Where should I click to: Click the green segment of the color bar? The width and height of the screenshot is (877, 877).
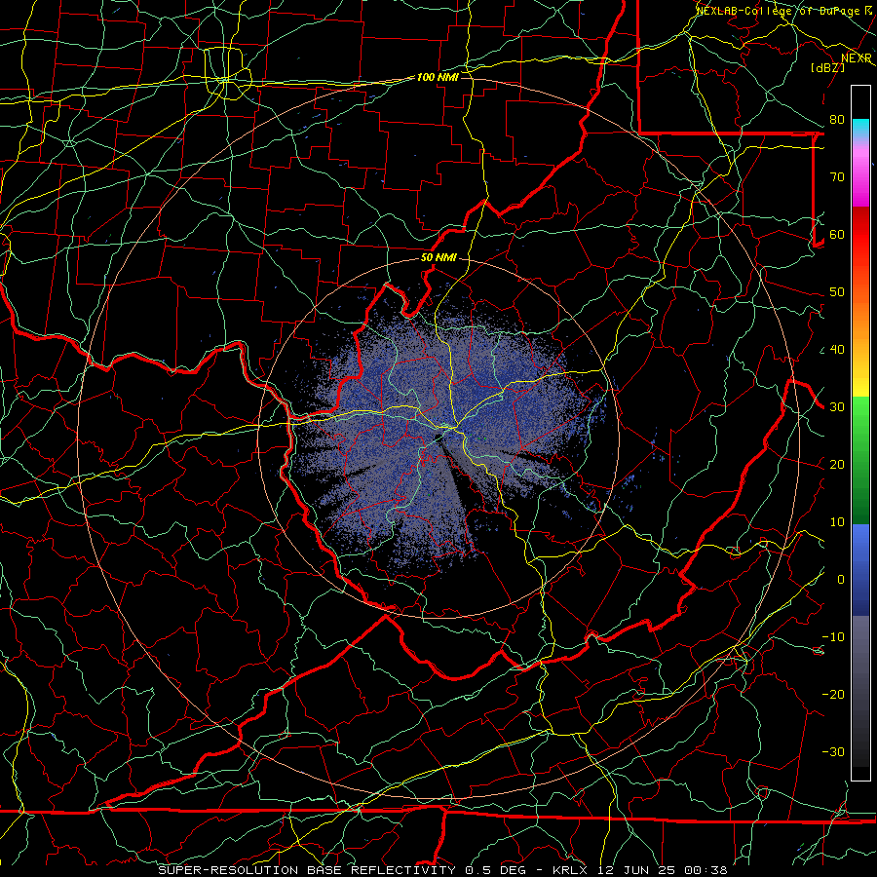(x=860, y=460)
